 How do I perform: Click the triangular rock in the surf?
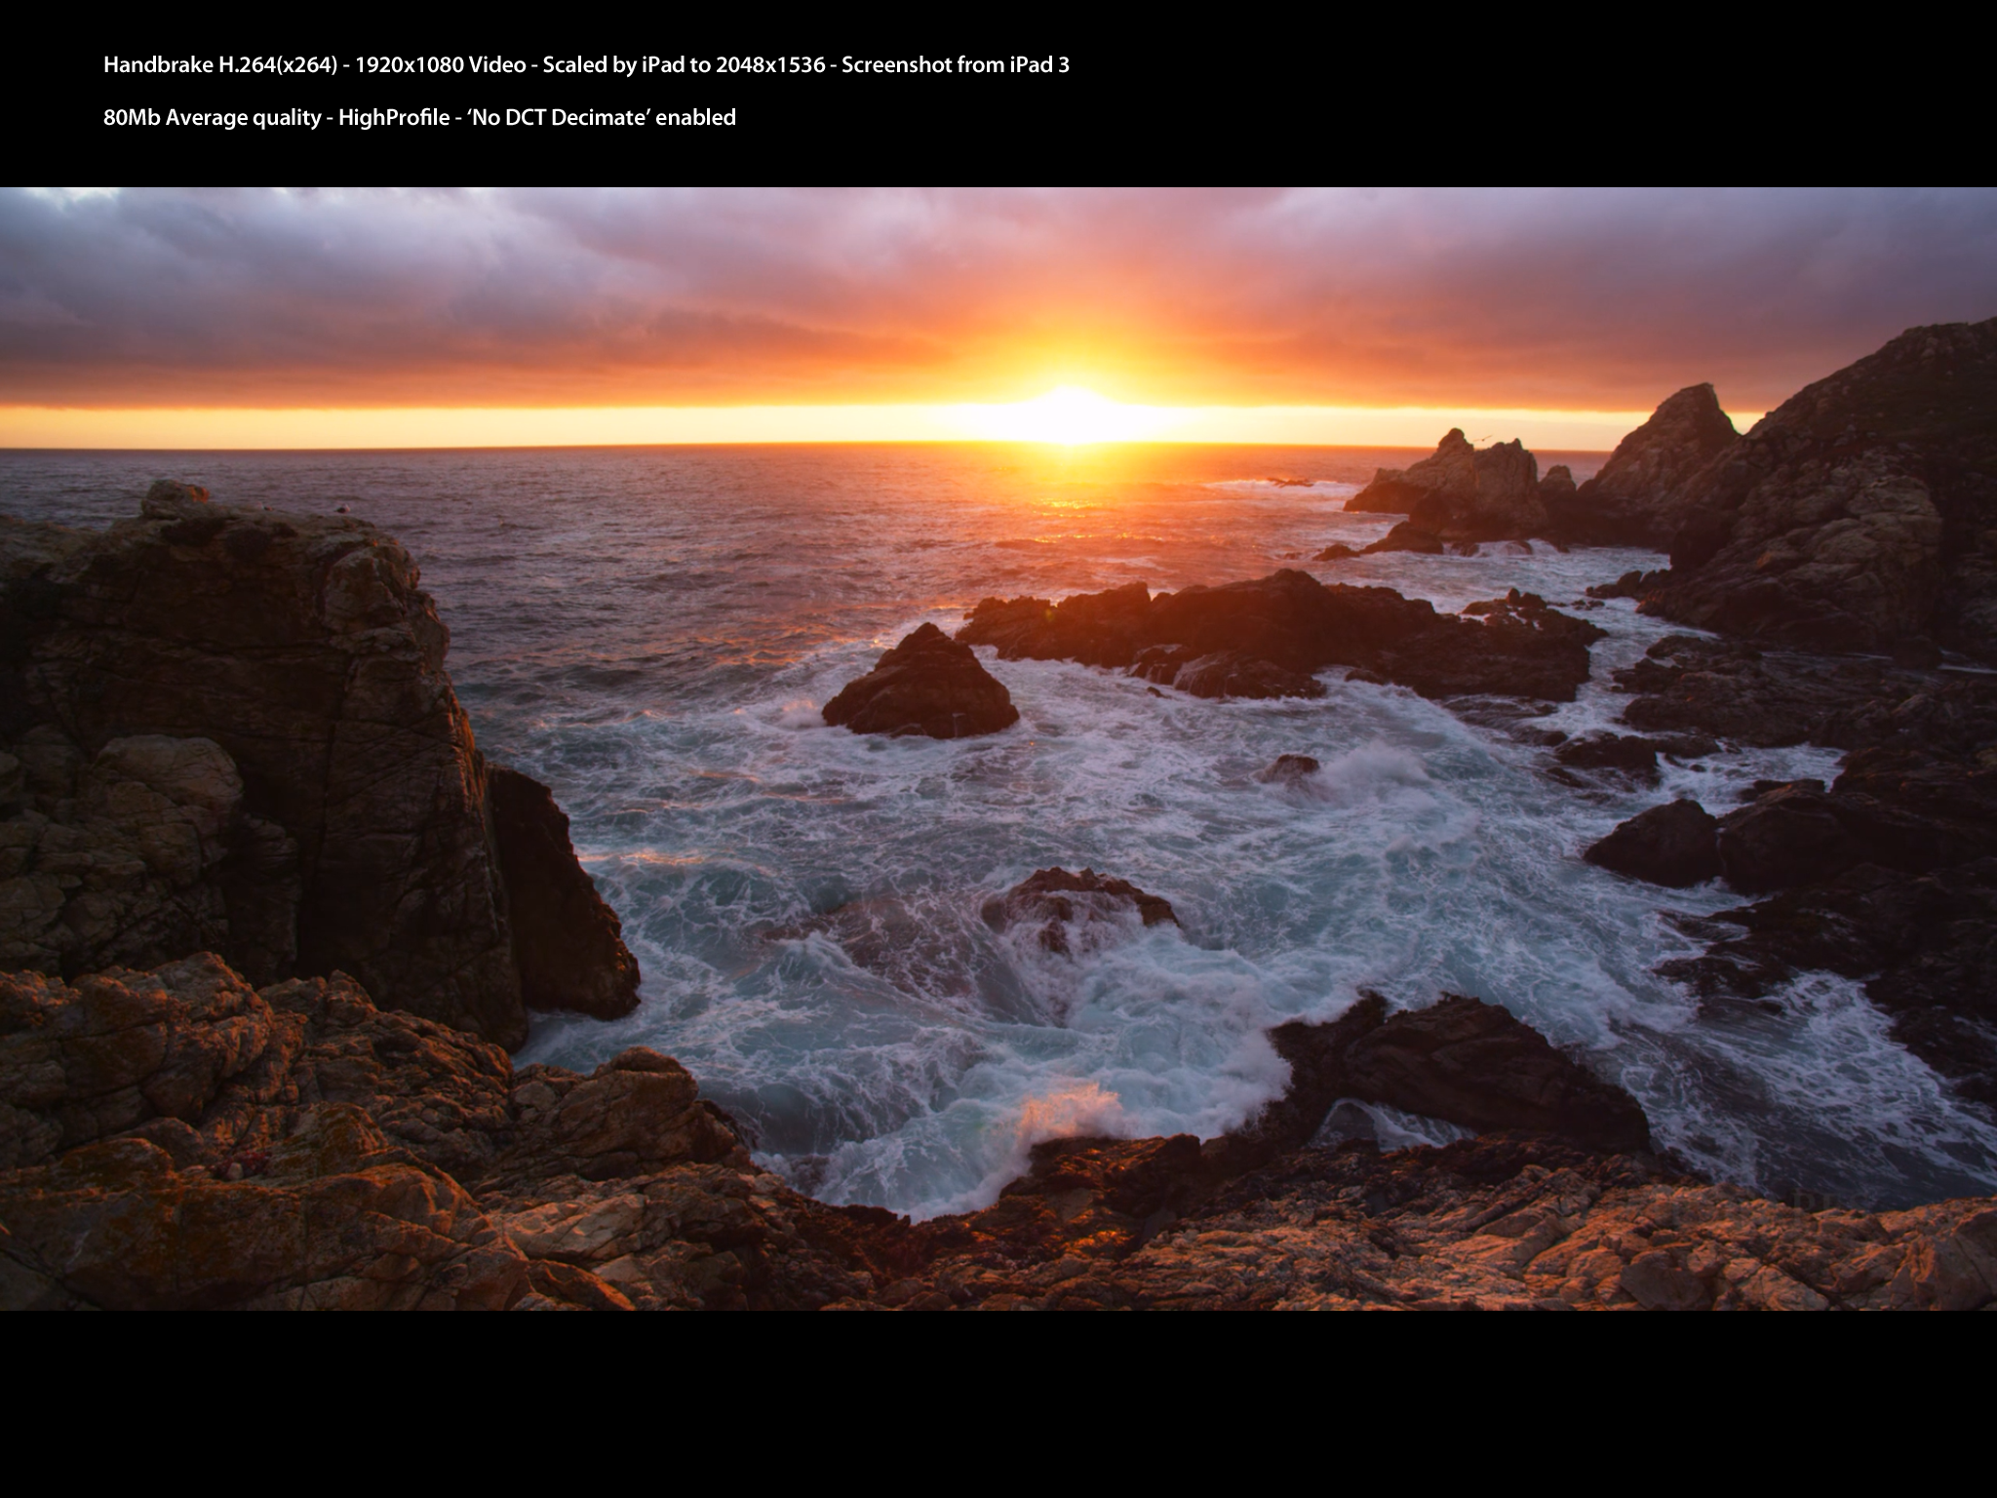(x=920, y=683)
